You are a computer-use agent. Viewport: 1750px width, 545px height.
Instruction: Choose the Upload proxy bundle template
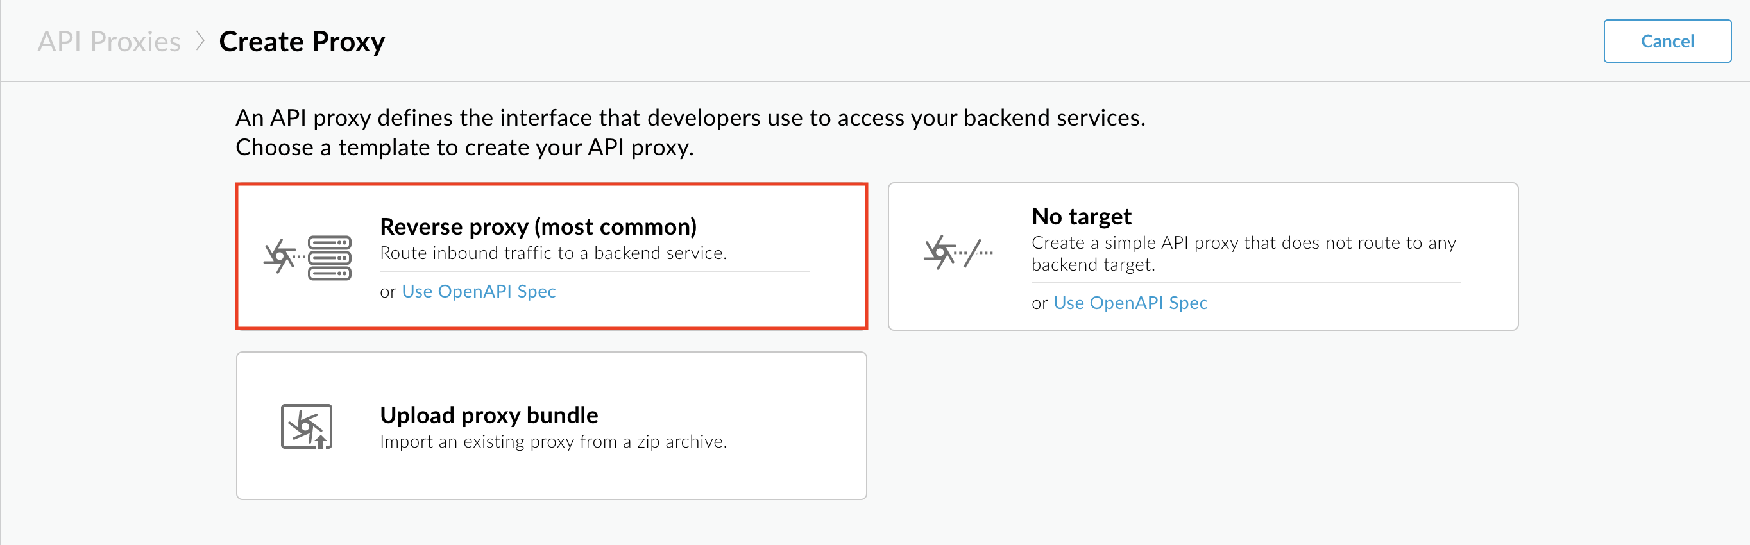coord(552,426)
